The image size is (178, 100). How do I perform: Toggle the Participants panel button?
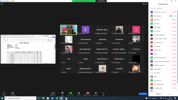(53, 94)
